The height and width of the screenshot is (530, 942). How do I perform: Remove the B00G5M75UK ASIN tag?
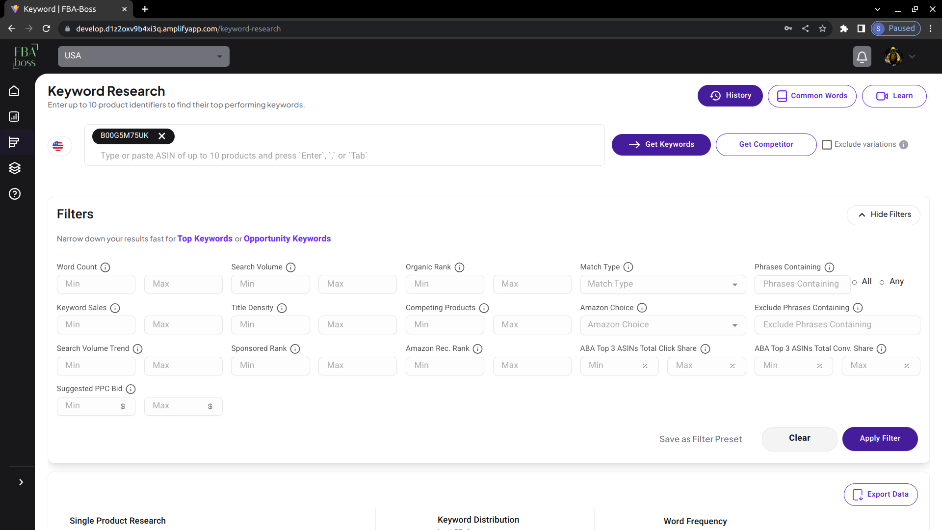pyautogui.click(x=162, y=136)
